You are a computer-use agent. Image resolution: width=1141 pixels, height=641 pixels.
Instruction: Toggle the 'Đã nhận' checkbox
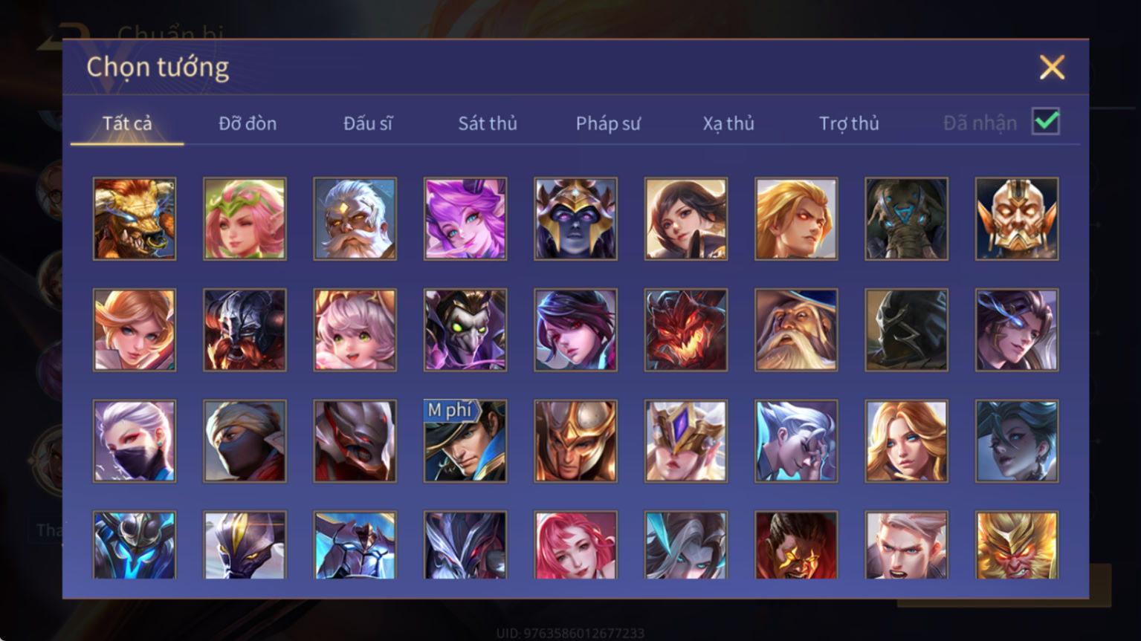(1046, 122)
